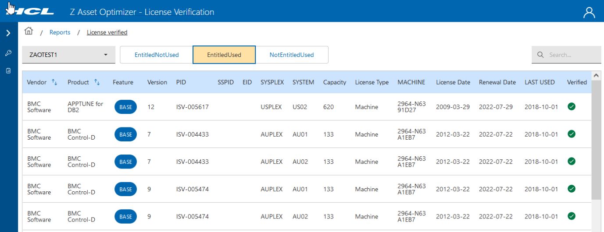The image size is (604, 232).
Task: Switch to the NotEntitledUsed tab
Action: [x=292, y=55]
